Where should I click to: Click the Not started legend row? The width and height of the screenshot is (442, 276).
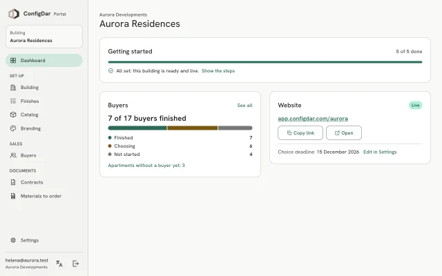click(180, 155)
